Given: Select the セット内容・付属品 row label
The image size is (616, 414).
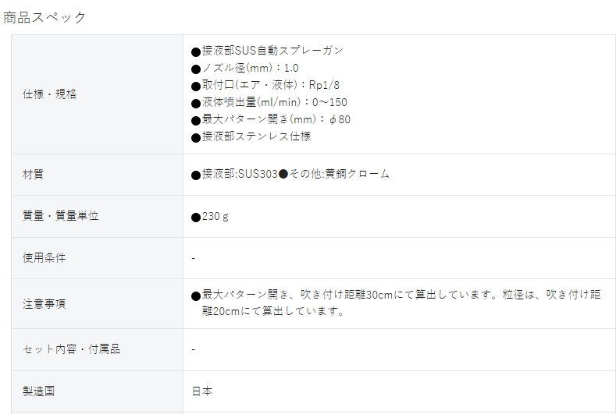Looking at the screenshot, I should coord(71,349).
